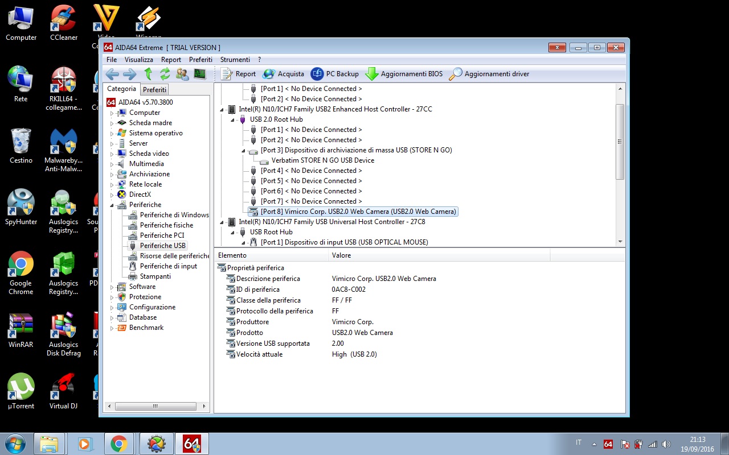Image resolution: width=729 pixels, height=455 pixels.
Task: Select Verbatim STORE N GO USB Device
Action: [x=322, y=160]
